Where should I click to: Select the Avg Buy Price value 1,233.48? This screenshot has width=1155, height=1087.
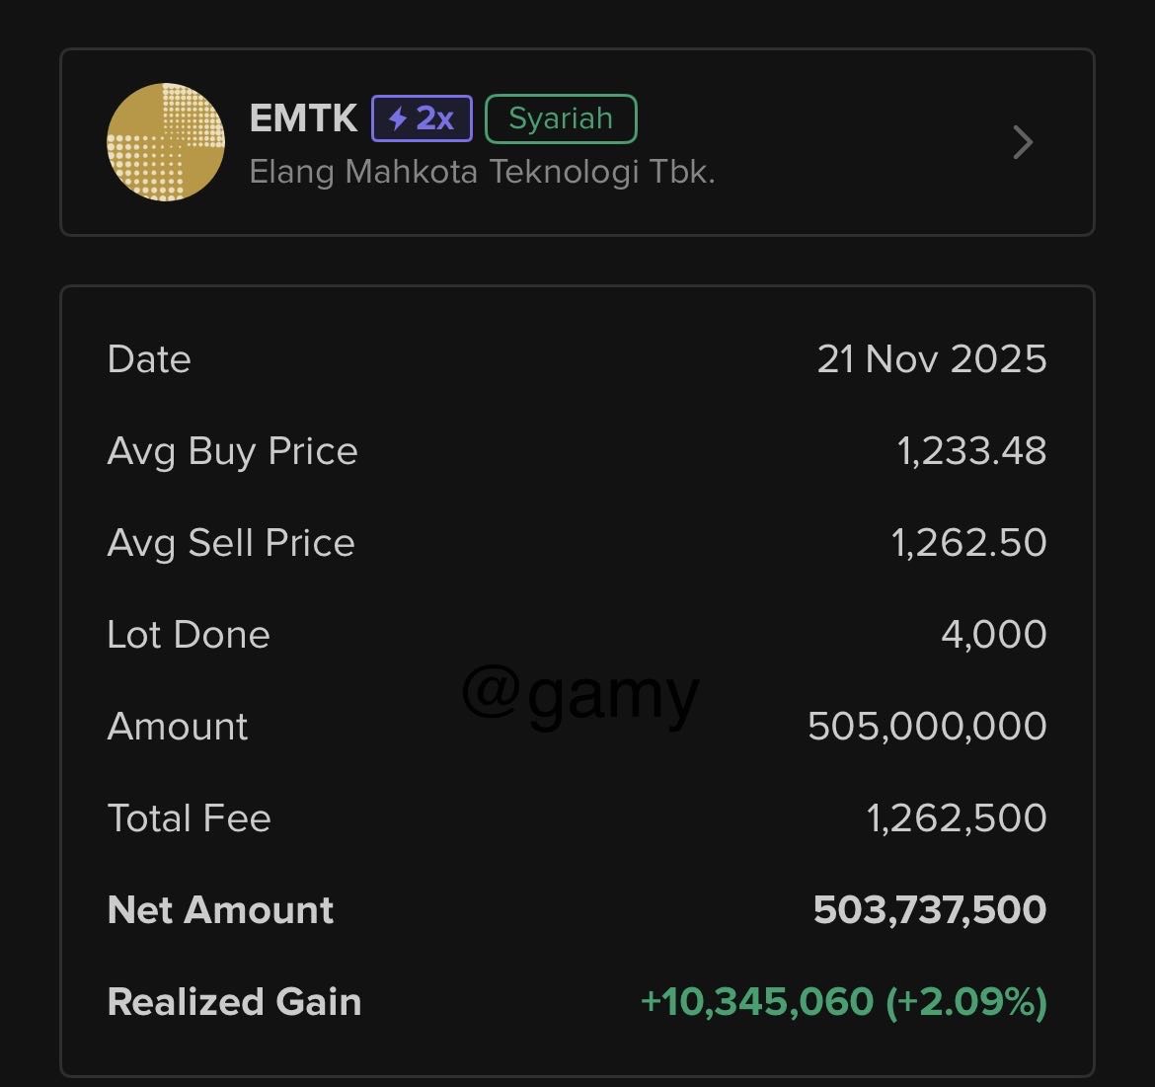pos(971,451)
